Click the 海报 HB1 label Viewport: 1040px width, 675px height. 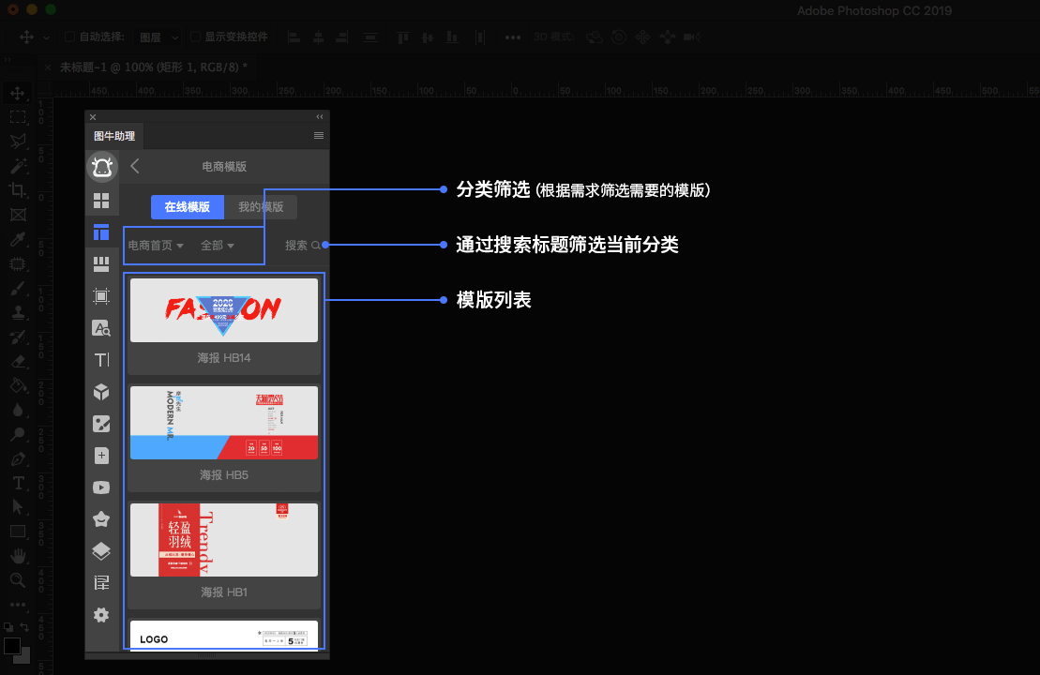[224, 592]
